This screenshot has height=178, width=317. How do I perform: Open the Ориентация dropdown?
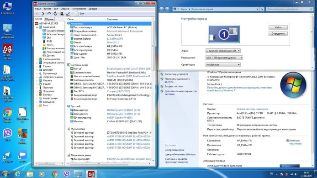[223, 65]
